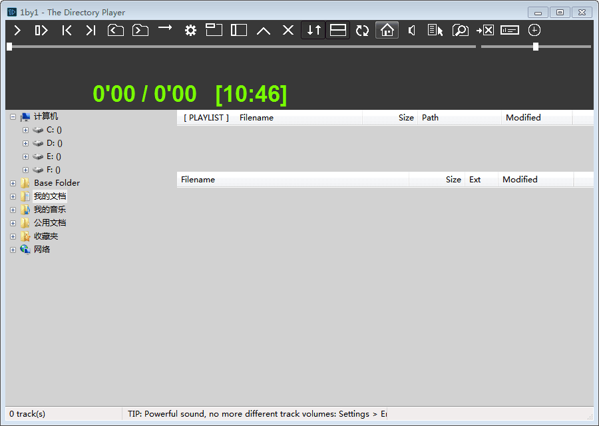Screen dimensions: 599x426
Task: Toggle the split playlist view icon
Action: (x=337, y=30)
